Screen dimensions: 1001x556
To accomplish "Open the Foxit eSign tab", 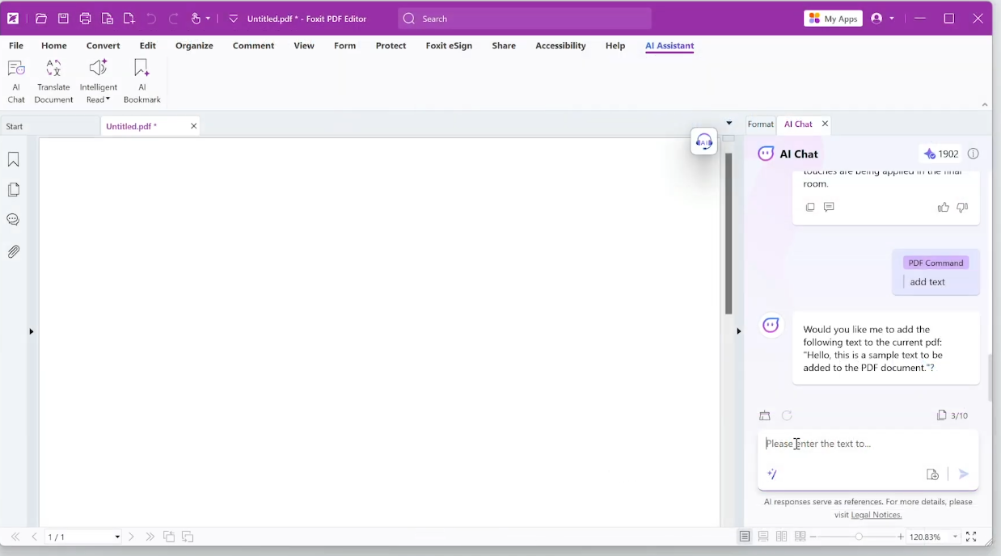I will (x=449, y=46).
